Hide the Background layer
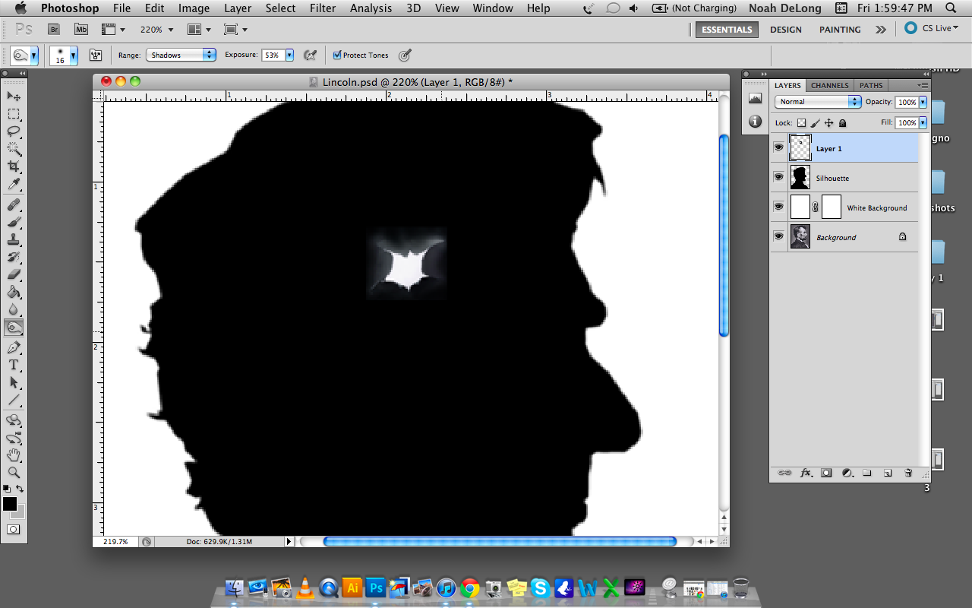Screen dimensions: 972x608 pyautogui.click(x=778, y=236)
